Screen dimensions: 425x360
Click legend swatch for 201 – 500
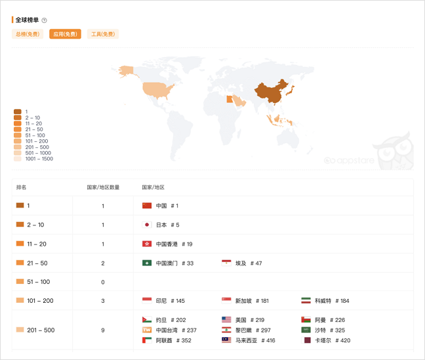click(x=18, y=147)
